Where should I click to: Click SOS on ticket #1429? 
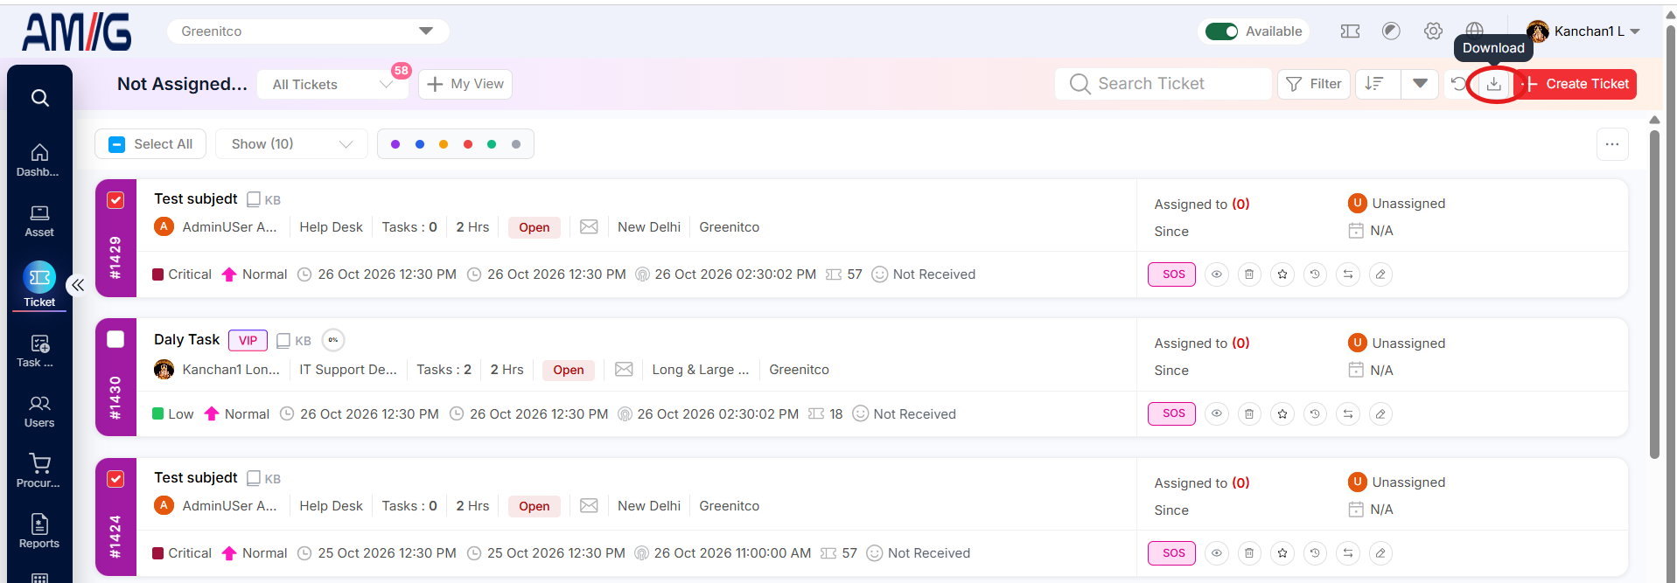(1172, 274)
